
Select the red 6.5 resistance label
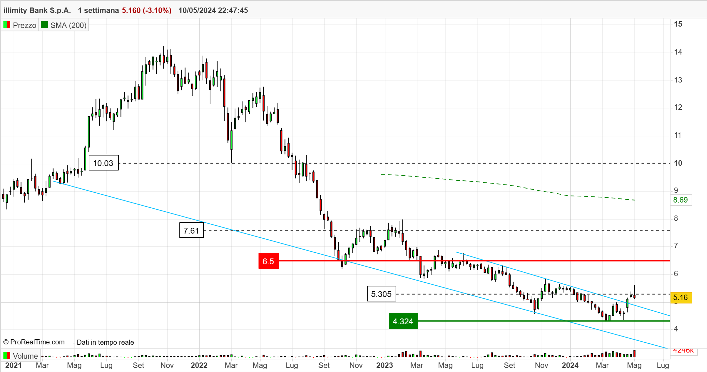point(269,261)
